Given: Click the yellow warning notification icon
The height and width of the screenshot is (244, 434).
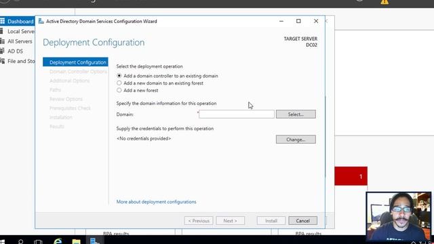Looking at the screenshot, I should 384,2.
